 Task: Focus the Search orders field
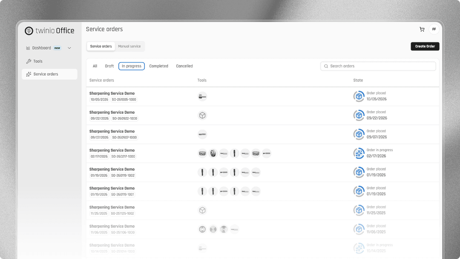coord(378,66)
